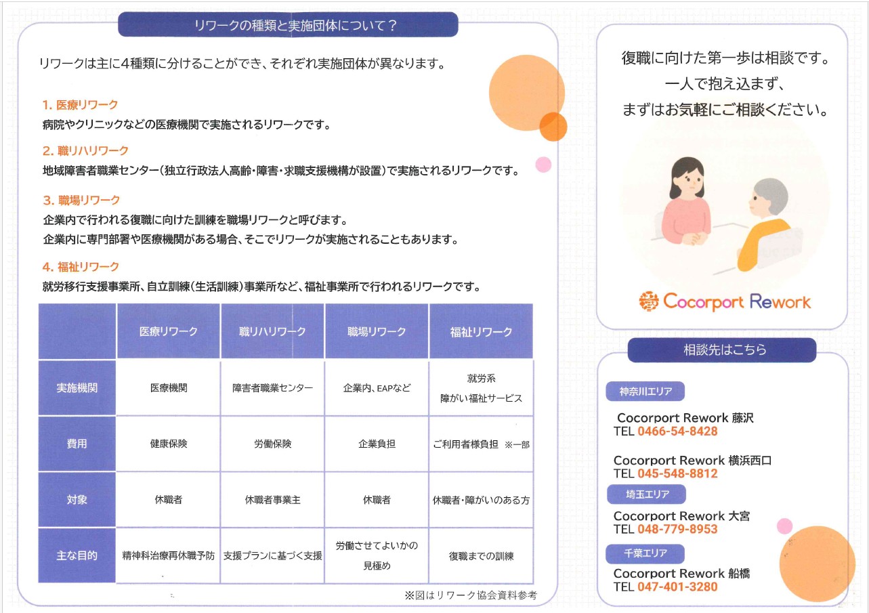The image size is (869, 613).
Task: Click the table column header 医療リワーク
Action: coord(169,331)
